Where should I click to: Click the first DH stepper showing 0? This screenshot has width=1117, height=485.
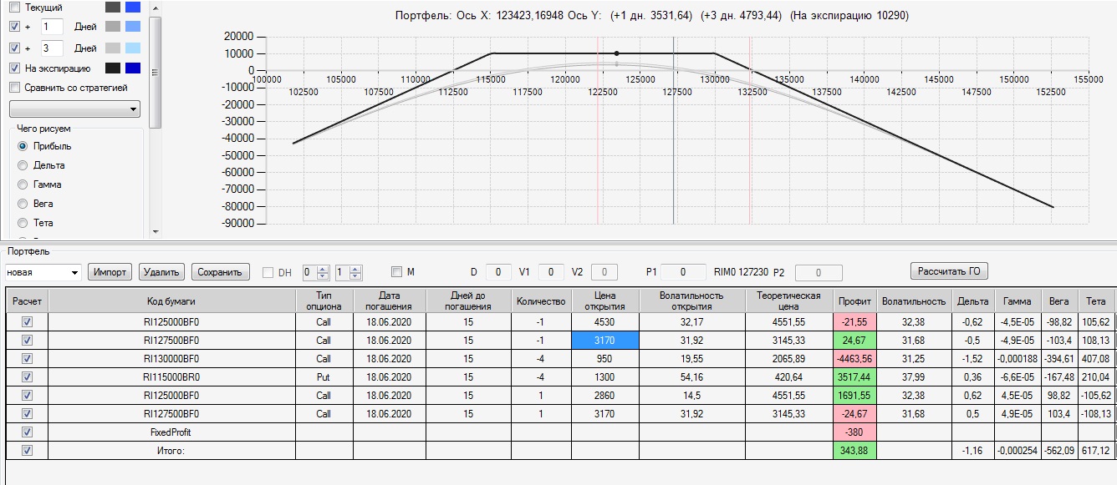pyautogui.click(x=316, y=272)
